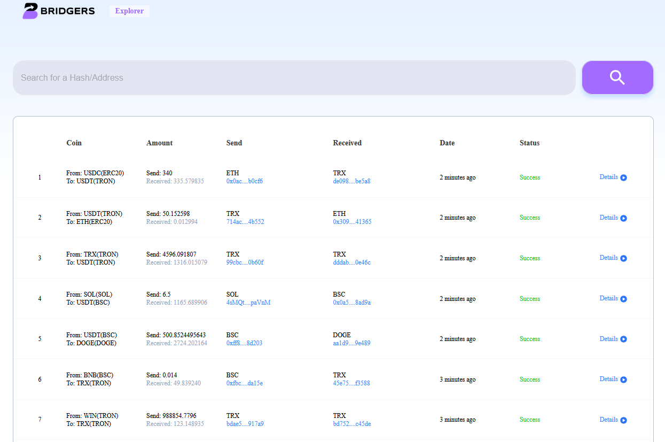Image resolution: width=665 pixels, height=442 pixels.
Task: Click the Details arrow icon for row 1
Action: pos(623,177)
